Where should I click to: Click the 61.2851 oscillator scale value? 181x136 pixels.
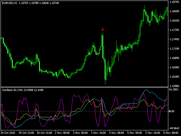pos(174,90)
